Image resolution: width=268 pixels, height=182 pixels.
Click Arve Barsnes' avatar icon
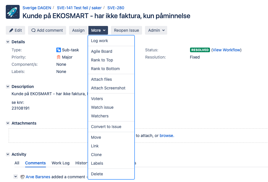point(23,177)
